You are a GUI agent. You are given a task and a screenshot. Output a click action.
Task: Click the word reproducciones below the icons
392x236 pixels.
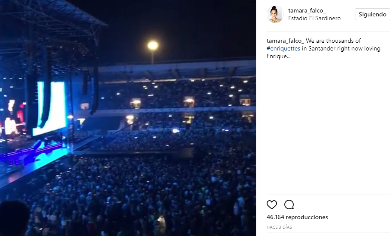click(x=307, y=217)
